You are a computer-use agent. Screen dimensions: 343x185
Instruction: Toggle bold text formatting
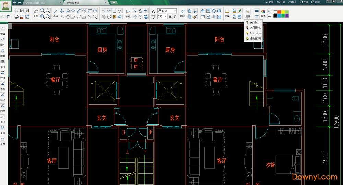(x=170, y=16)
